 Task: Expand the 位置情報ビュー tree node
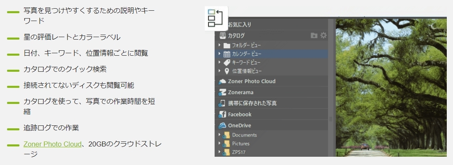pos(220,71)
